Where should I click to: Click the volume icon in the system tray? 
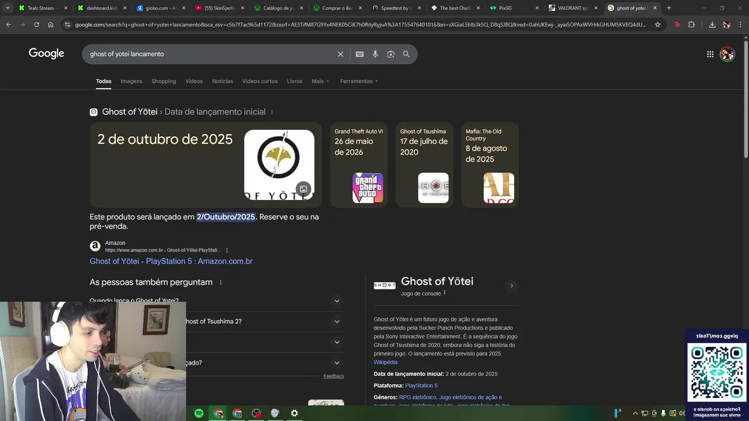(682, 413)
